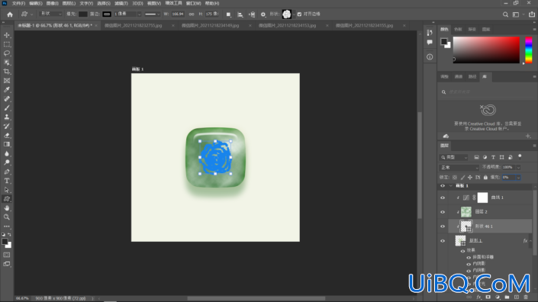Click the rainbow hue slider strip

(529, 50)
